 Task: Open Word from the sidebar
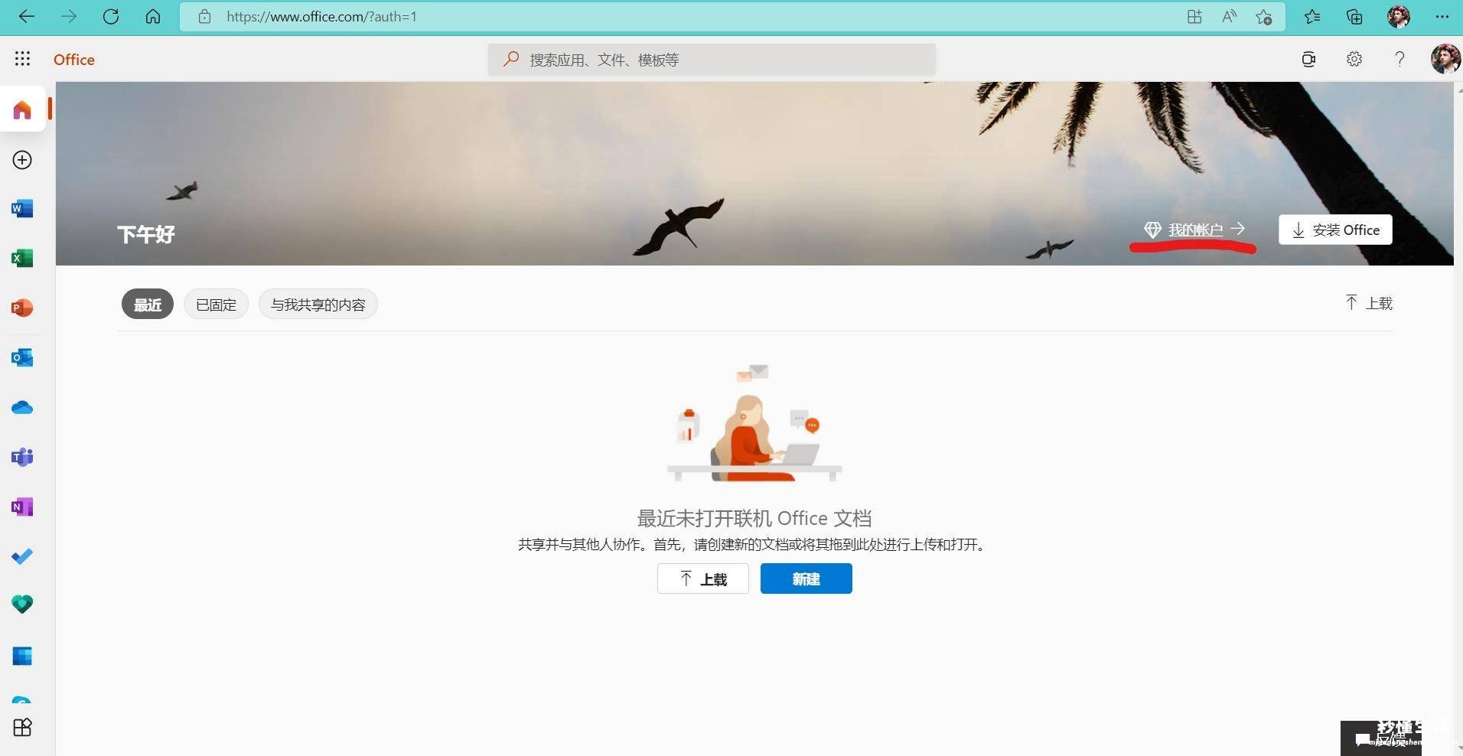22,208
